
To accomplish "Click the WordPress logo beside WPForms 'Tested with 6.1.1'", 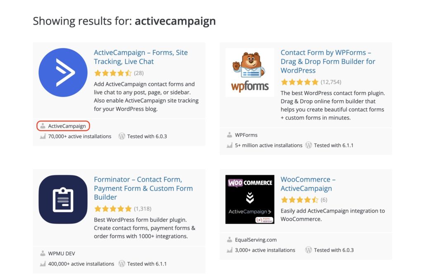I will pyautogui.click(x=309, y=145).
